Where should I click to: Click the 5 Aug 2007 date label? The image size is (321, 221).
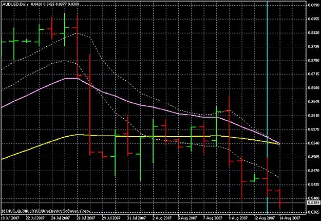click(187, 218)
